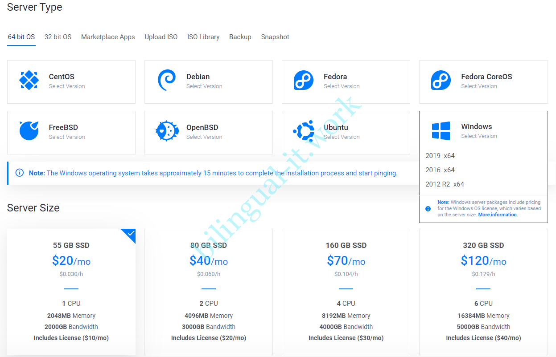Go to the Upload ISO tab
556x357 pixels.
click(x=161, y=37)
